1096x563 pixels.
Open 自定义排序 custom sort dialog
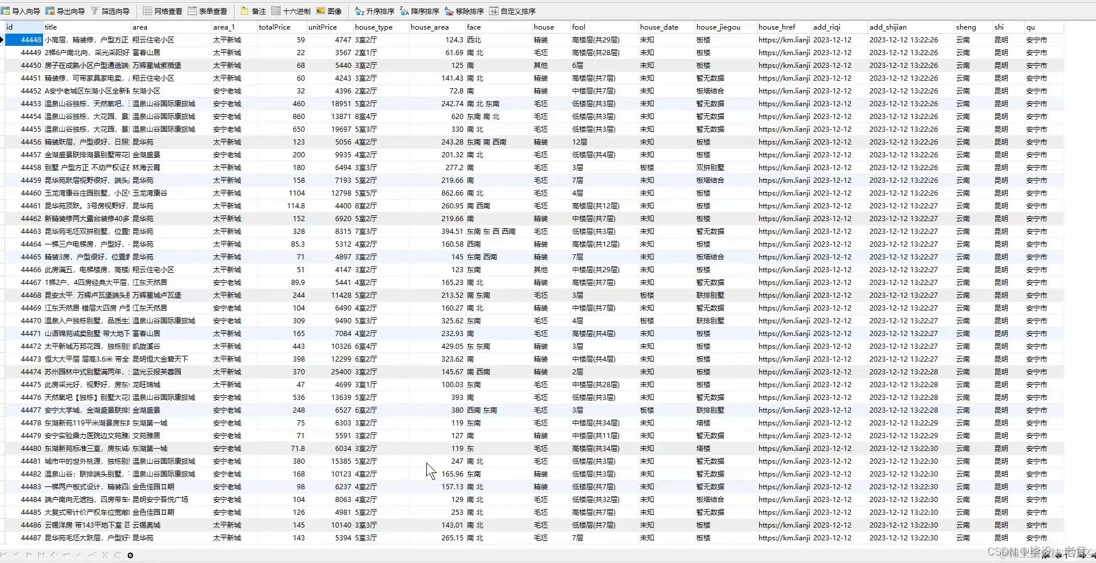[x=512, y=11]
